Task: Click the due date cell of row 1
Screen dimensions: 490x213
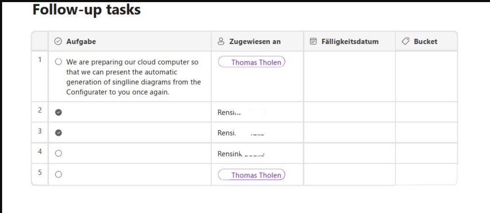Action: click(349, 76)
